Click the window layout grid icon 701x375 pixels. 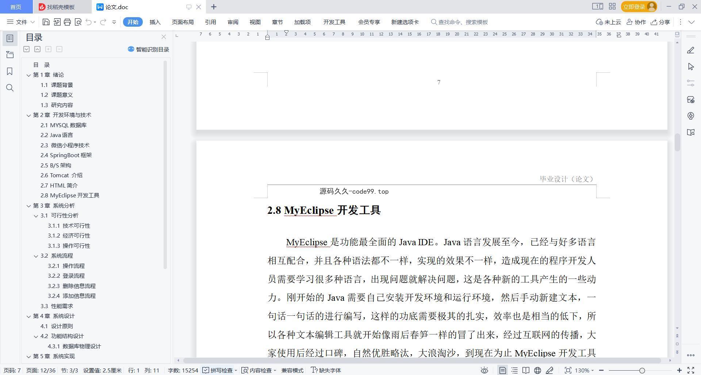(612, 7)
